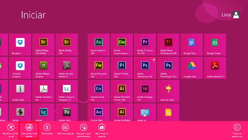Screen dimensions: 248x140
Task: Launch the Popcorn-Time tile
Action: pyautogui.click(x=168, y=91)
